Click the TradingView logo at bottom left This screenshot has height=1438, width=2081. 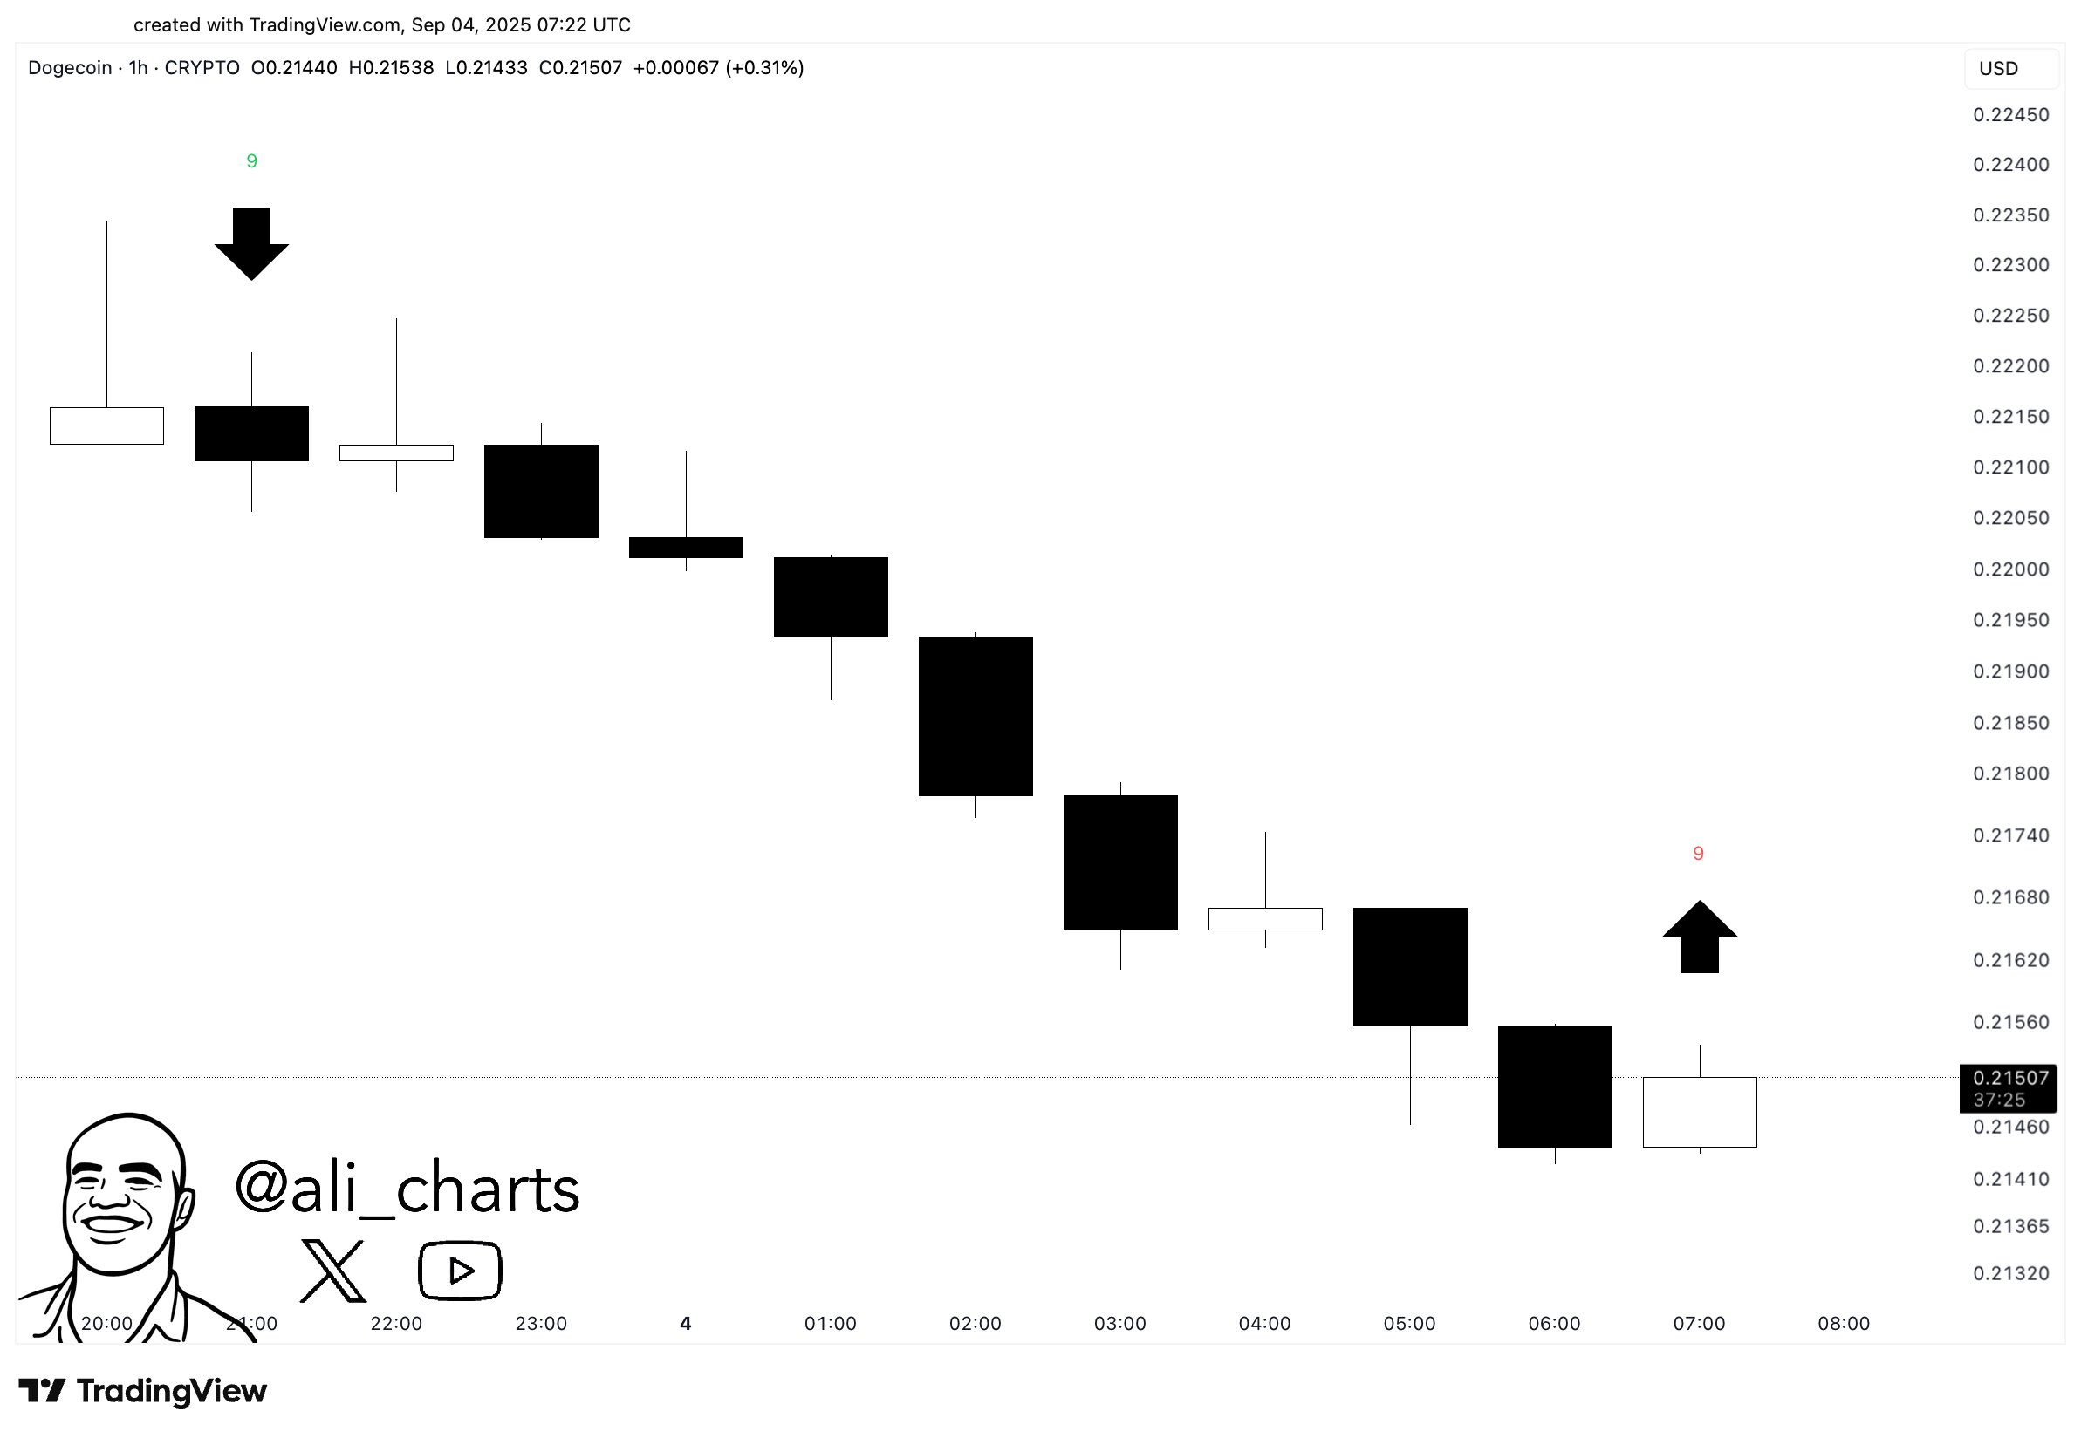(142, 1391)
